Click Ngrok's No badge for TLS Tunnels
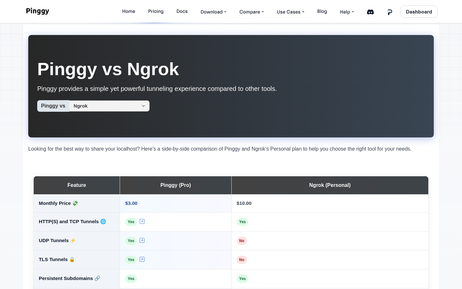 (x=242, y=260)
